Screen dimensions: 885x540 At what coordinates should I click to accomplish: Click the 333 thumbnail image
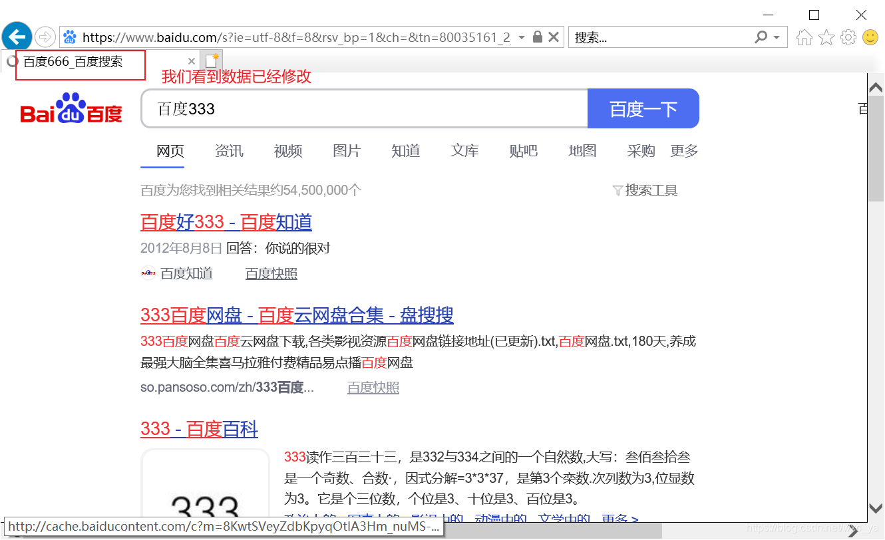point(205,485)
